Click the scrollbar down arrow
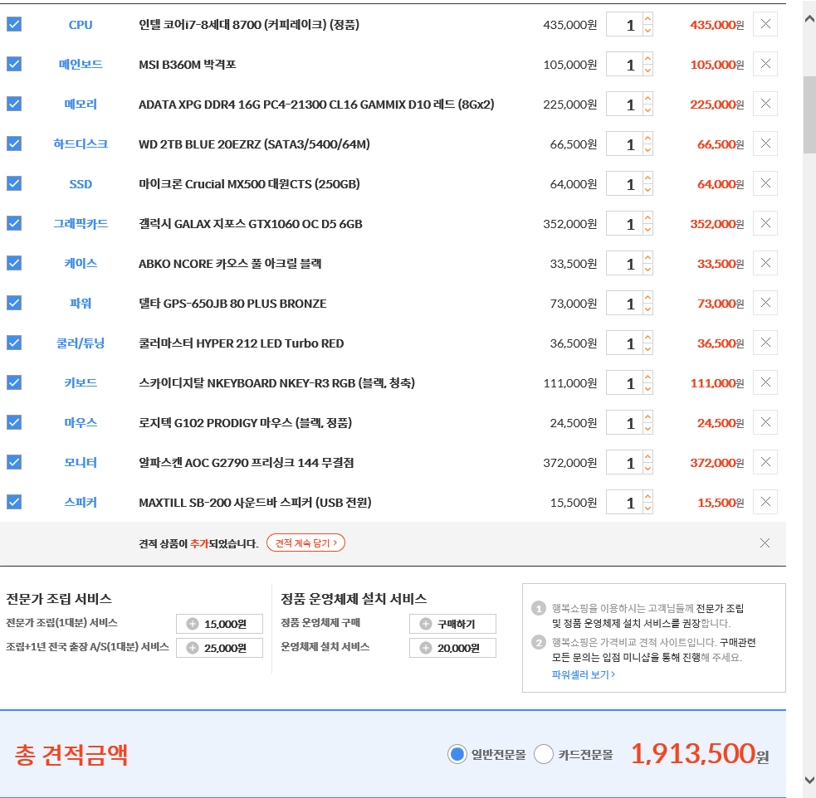The width and height of the screenshot is (816, 798). (809, 780)
